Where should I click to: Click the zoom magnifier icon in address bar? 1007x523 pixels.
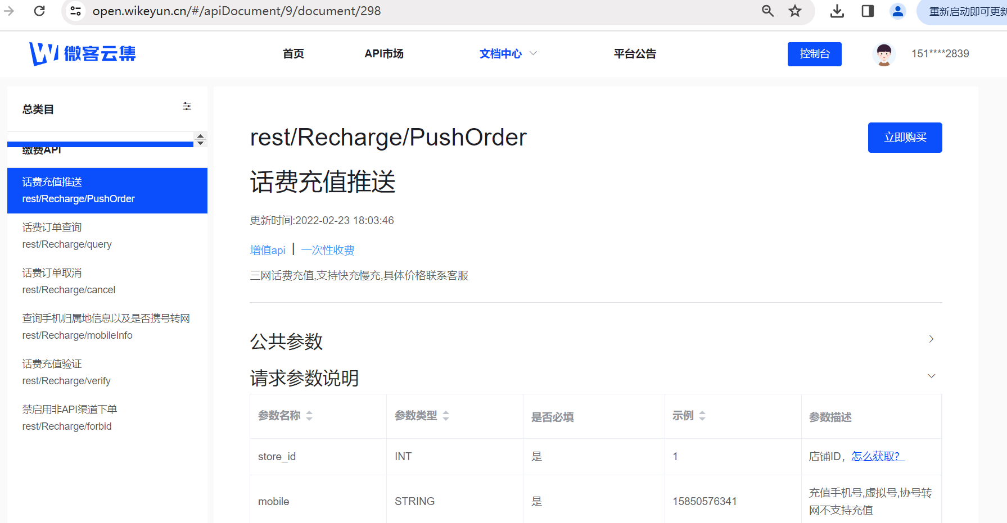[767, 11]
